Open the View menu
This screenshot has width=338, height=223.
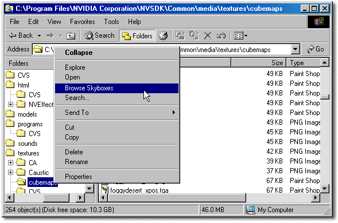pyautogui.click(x=55, y=22)
